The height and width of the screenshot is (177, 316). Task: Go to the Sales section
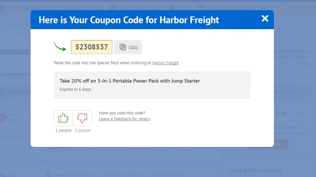pyautogui.click(x=177, y=8)
